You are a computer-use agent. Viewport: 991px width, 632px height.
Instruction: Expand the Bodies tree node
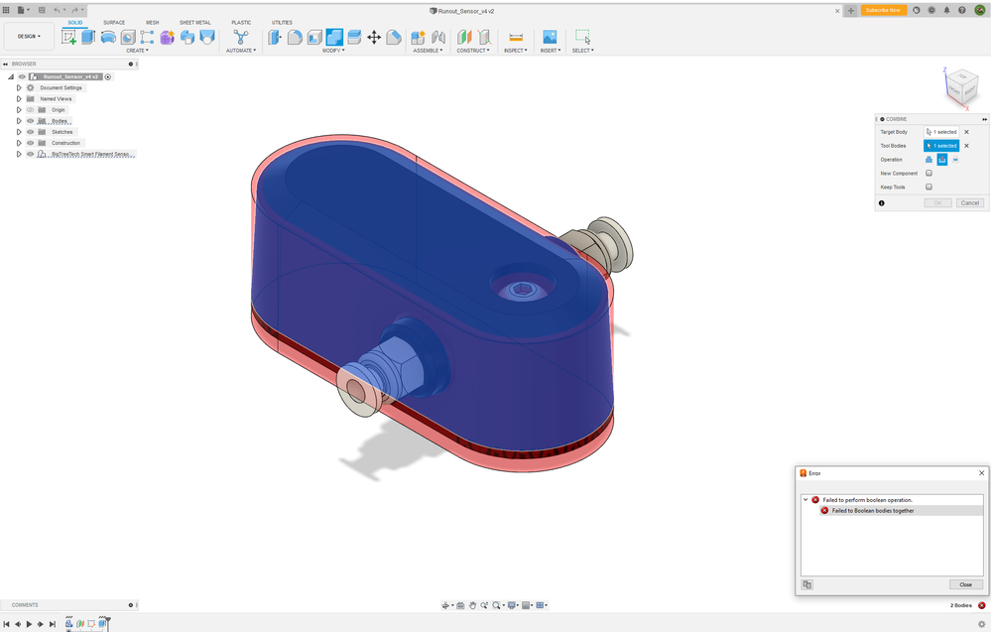click(19, 121)
